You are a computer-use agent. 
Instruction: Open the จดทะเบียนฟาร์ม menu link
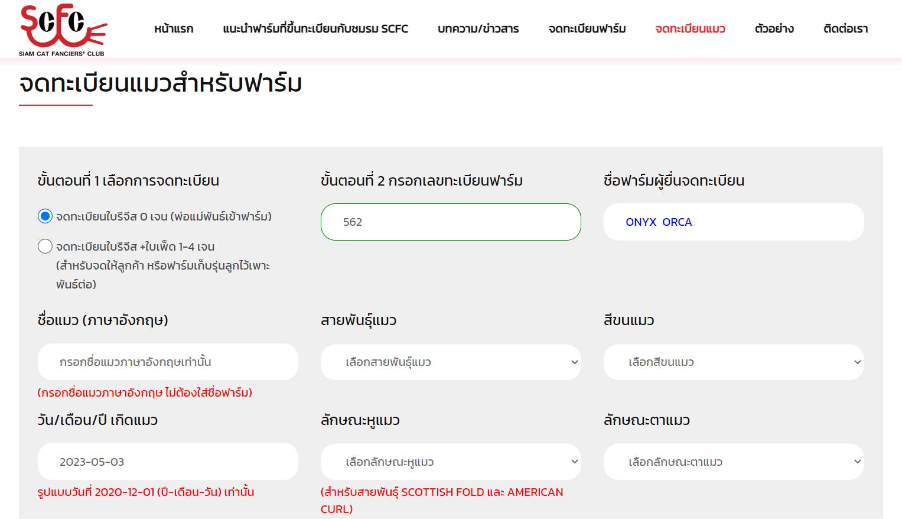tap(587, 29)
